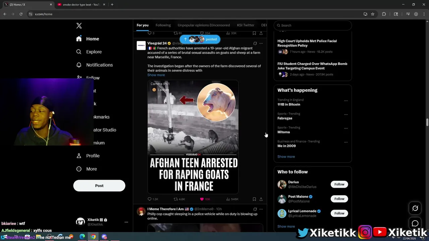Select the For you tab

(x=142, y=25)
